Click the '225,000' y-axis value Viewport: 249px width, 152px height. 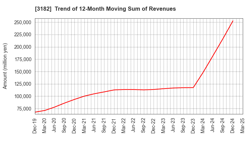(23, 35)
